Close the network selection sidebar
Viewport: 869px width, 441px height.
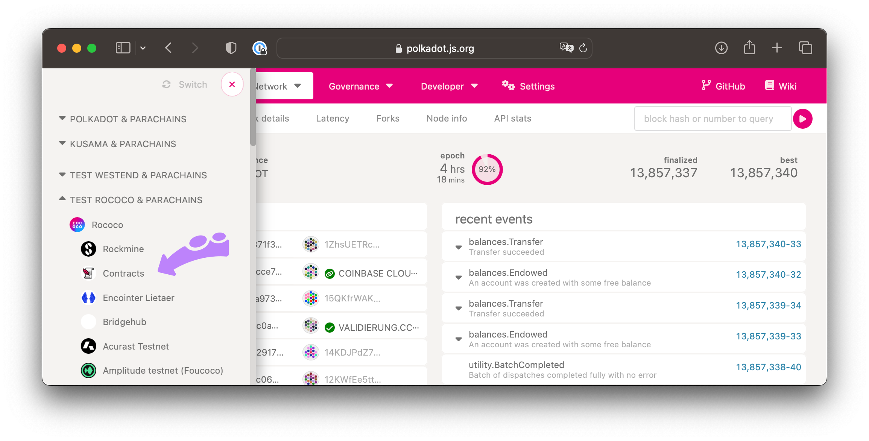point(232,84)
